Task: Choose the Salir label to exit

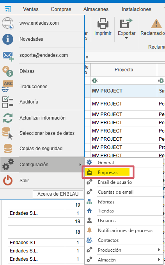Action: coord(24,180)
